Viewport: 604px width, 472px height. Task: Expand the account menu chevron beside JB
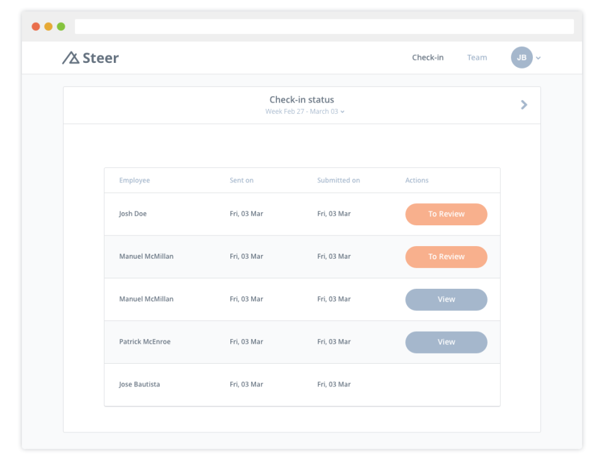click(539, 58)
